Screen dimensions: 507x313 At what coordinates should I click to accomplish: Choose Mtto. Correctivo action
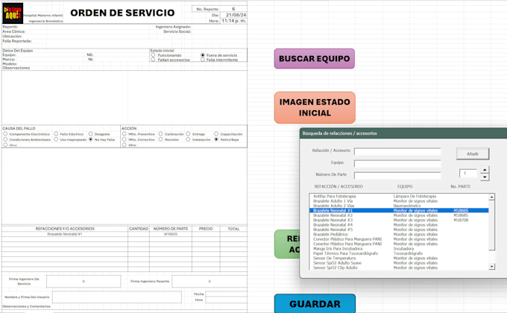coord(125,139)
